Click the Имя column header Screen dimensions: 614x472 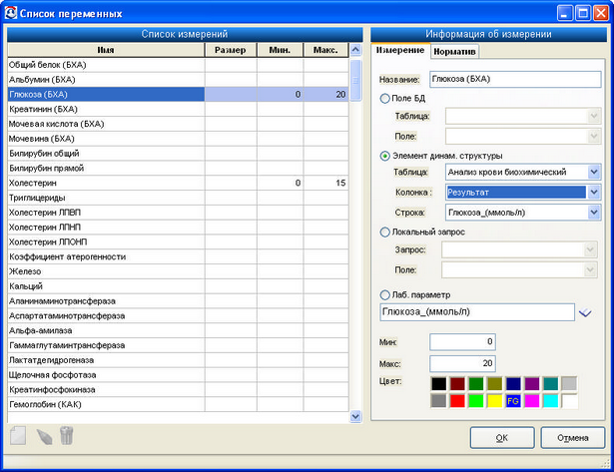(106, 50)
